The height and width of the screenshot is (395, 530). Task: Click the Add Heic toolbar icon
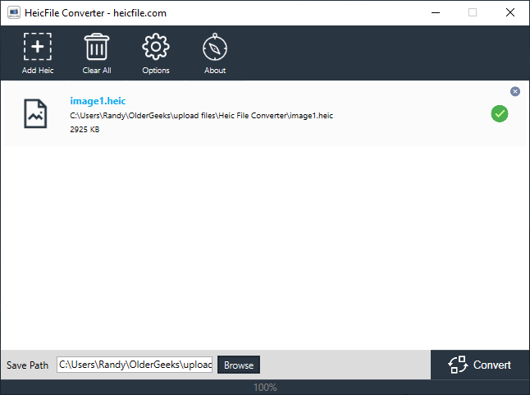[x=38, y=47]
